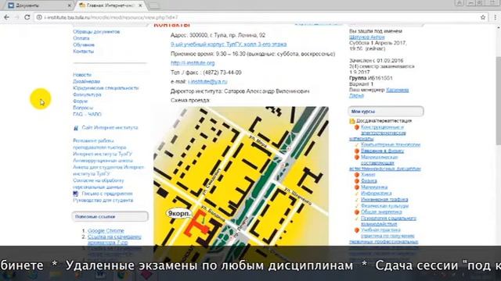Select the Главная: Интернет-институт tab
Screen dimensions: 501x281
click(x=110, y=5)
